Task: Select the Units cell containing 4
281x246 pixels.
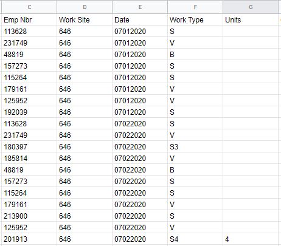Action: pyautogui.click(x=251, y=239)
